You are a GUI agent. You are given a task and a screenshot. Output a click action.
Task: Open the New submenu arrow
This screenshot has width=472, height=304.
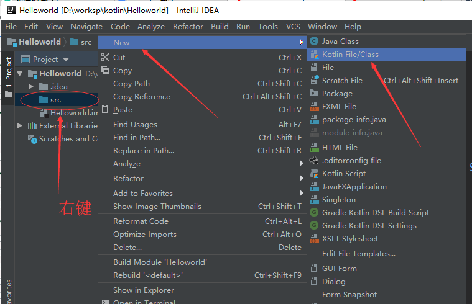tap(302, 42)
